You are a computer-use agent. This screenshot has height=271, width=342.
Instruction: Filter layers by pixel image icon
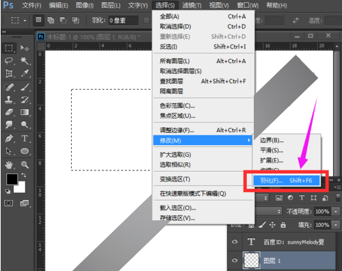(x=279, y=198)
